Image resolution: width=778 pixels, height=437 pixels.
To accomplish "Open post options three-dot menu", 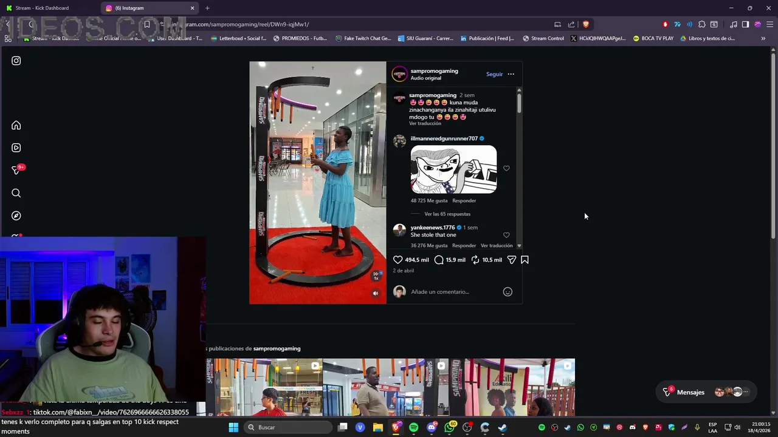I will pos(511,74).
